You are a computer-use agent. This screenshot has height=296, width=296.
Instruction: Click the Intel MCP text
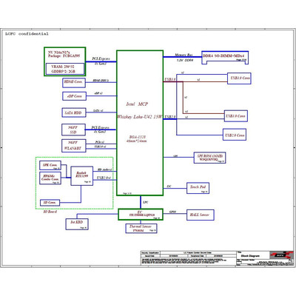click(x=137, y=104)
